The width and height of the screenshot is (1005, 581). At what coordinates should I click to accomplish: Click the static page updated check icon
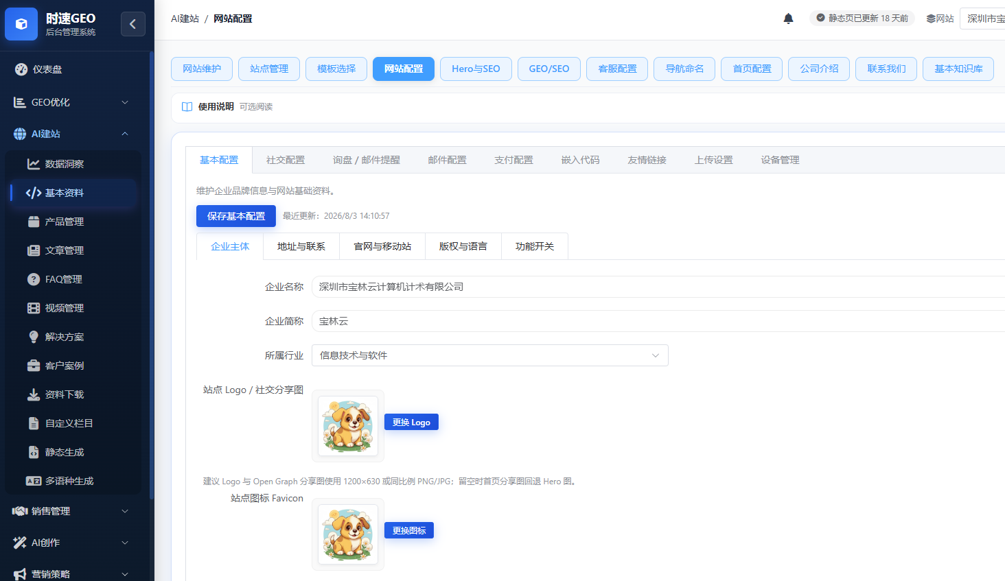820,18
